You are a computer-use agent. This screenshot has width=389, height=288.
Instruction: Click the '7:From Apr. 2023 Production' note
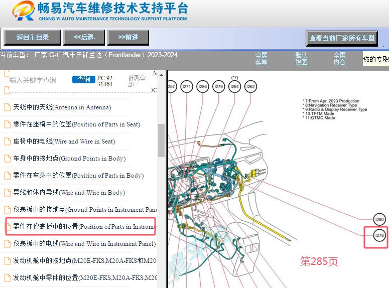pyautogui.click(x=331, y=101)
